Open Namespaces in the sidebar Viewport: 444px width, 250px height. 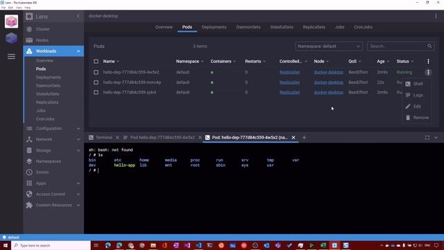48,161
